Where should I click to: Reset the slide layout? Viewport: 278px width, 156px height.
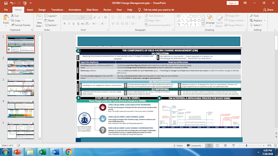coord(49,20)
